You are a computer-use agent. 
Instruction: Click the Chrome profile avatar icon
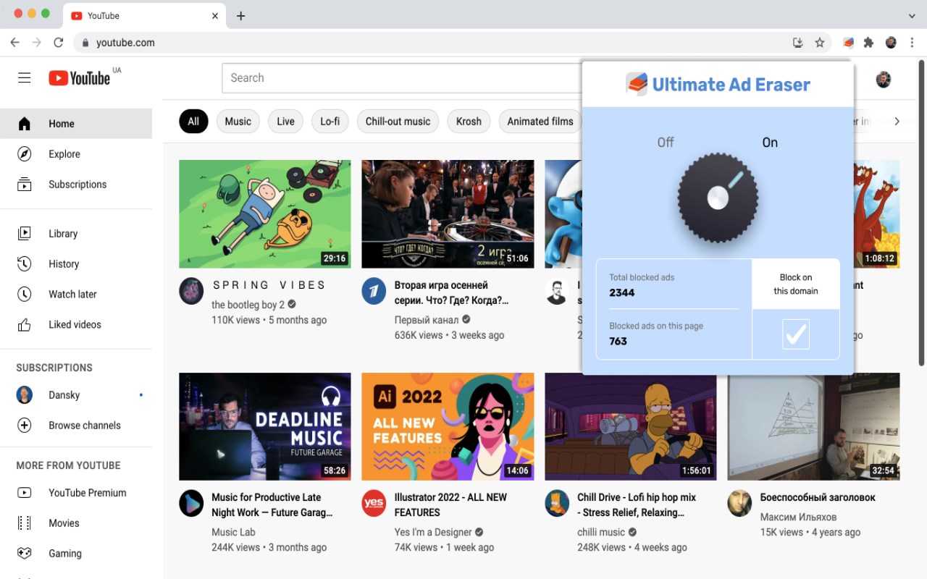click(x=892, y=43)
